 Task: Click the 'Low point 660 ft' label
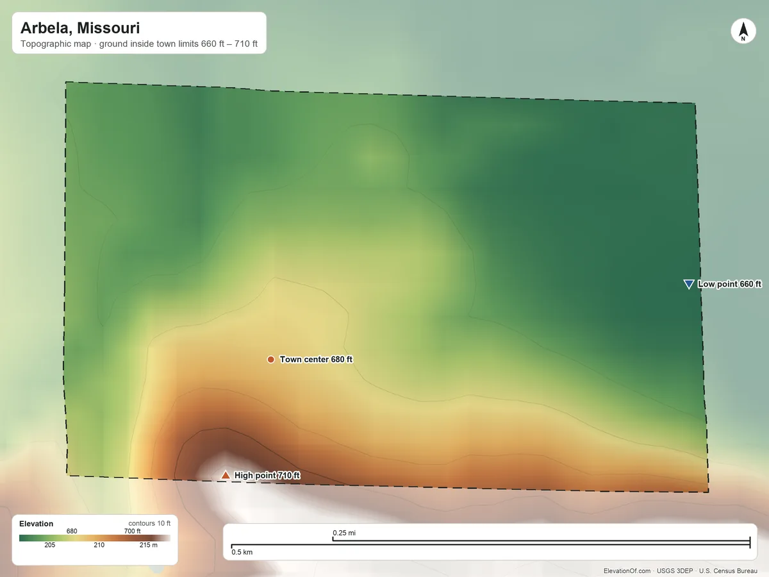pos(729,284)
